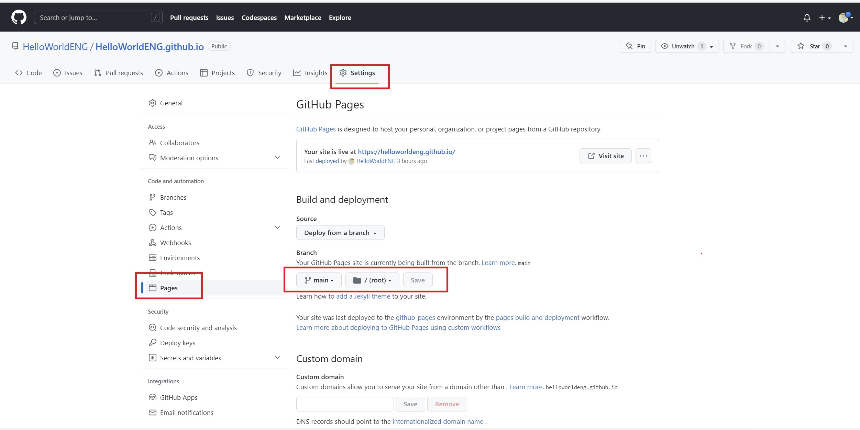
Task: Open the Fork dropdown arrow
Action: pos(777,46)
